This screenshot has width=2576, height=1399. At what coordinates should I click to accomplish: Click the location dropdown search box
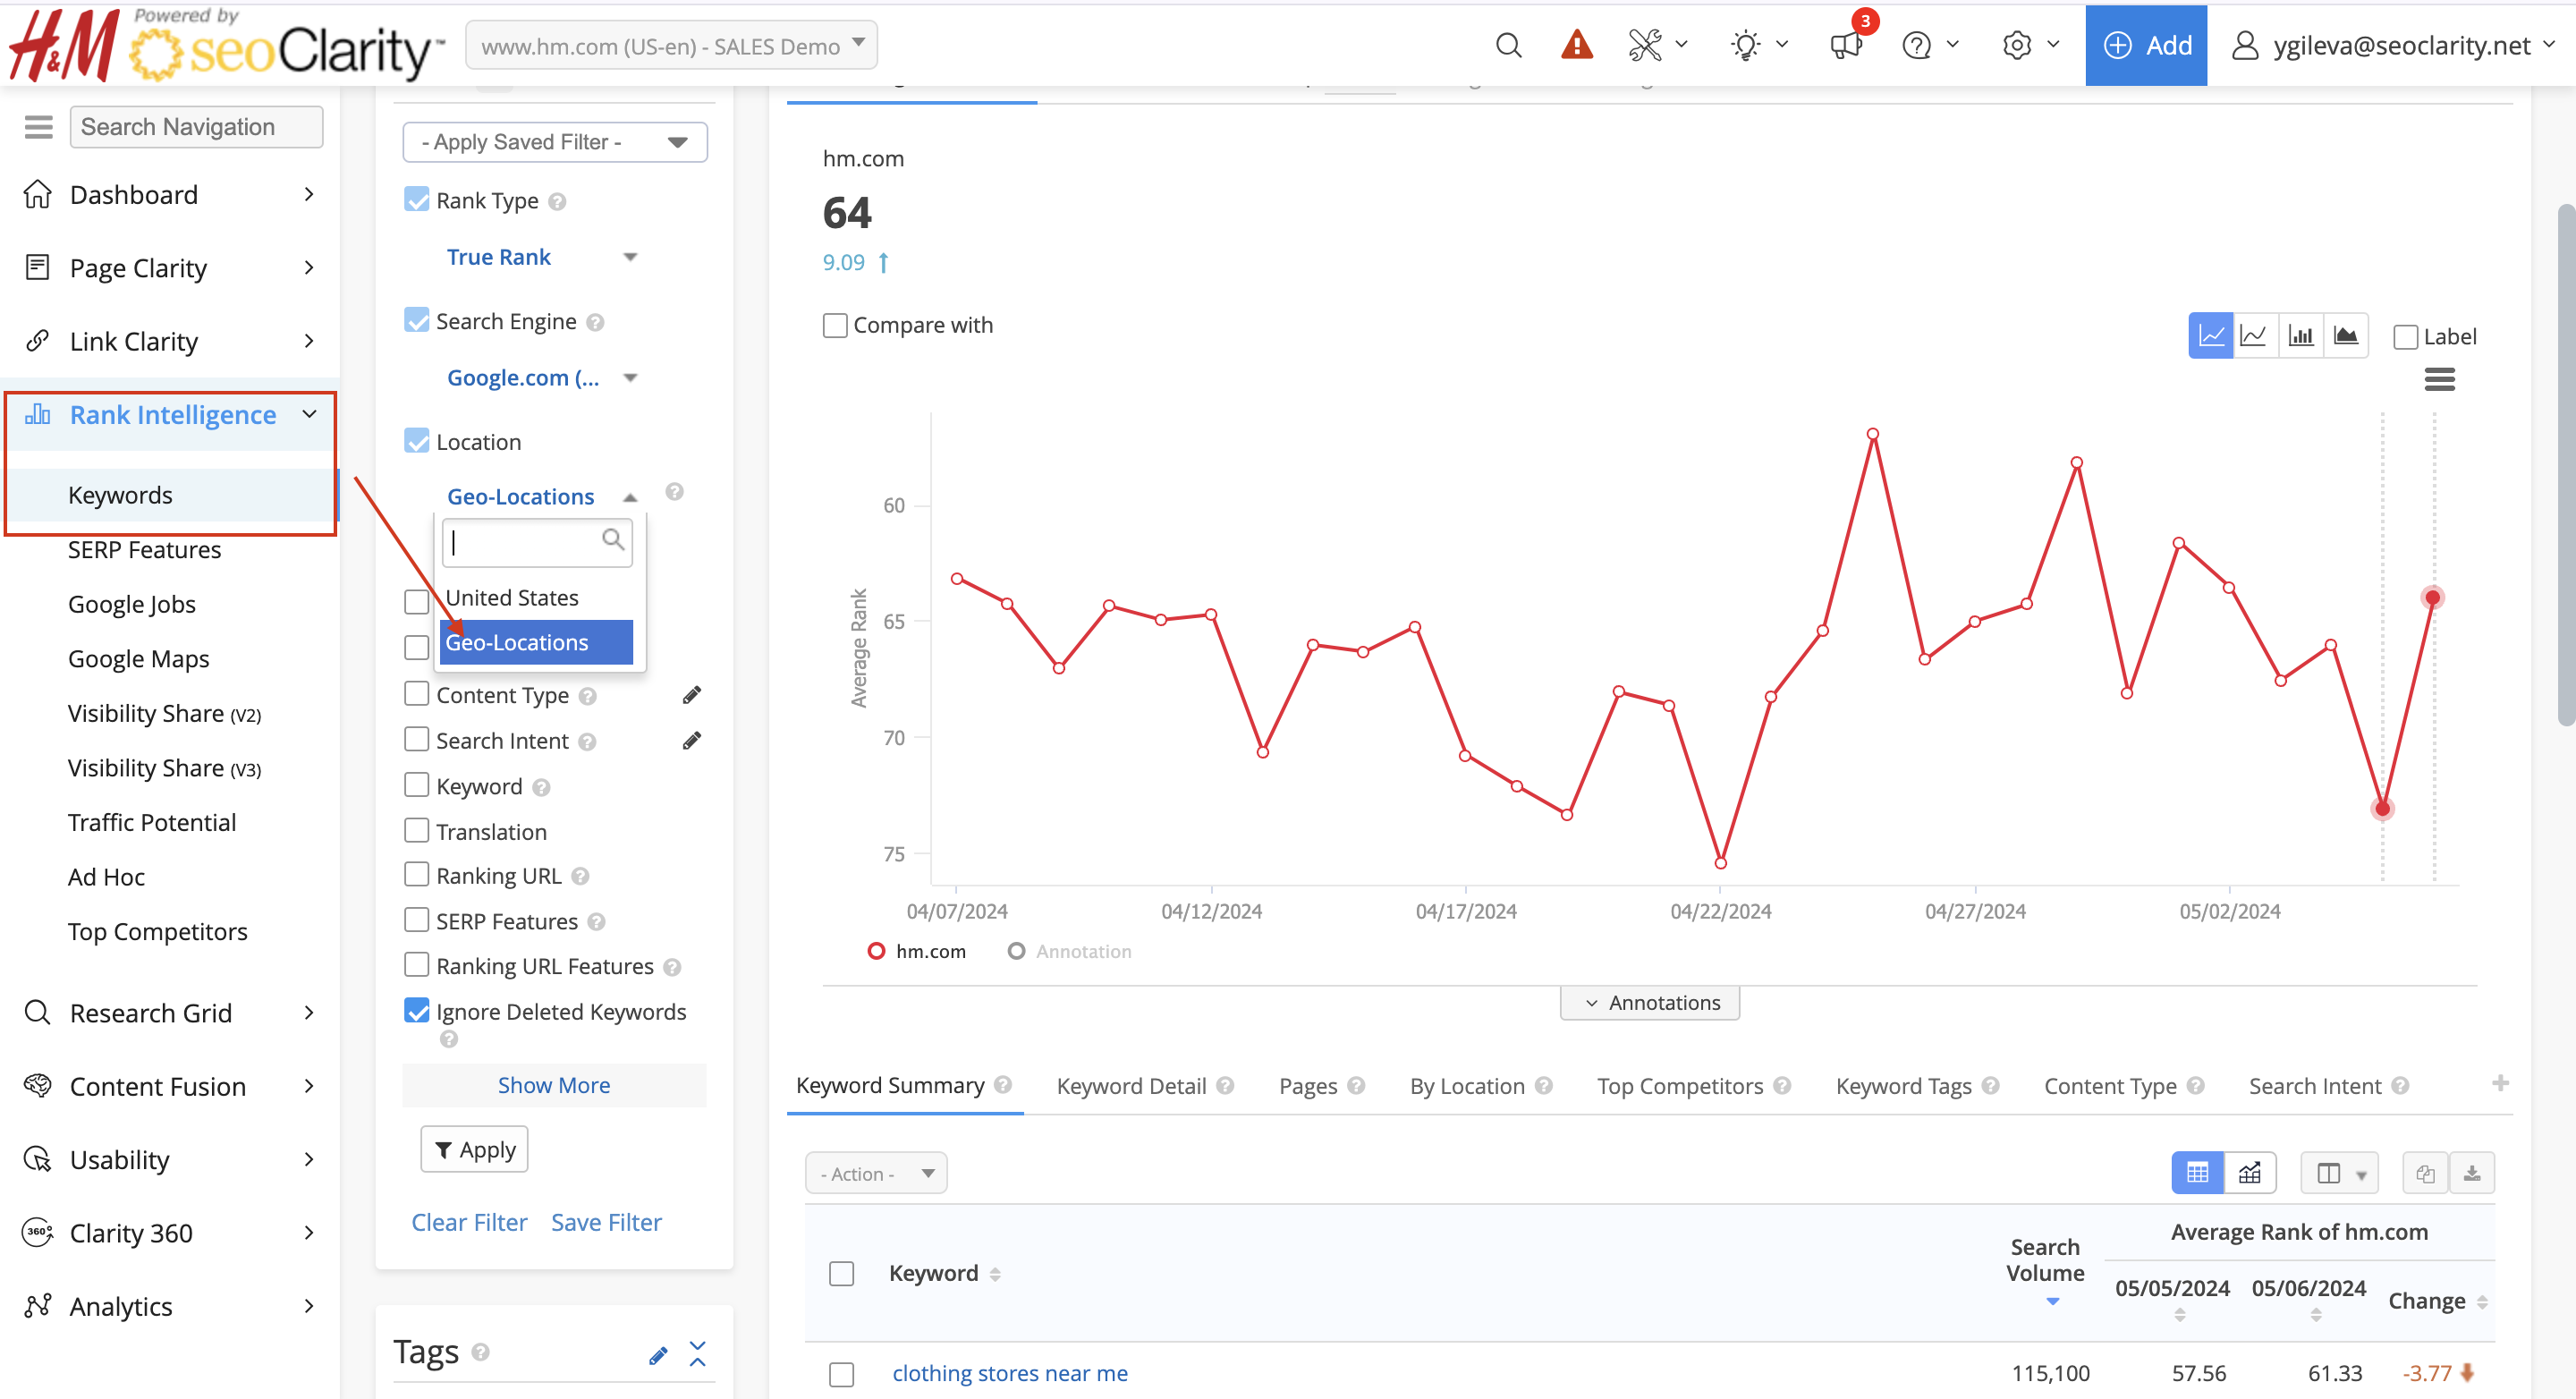[537, 542]
